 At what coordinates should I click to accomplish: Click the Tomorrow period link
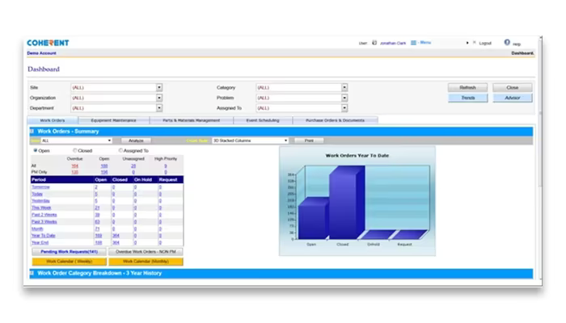tap(40, 187)
